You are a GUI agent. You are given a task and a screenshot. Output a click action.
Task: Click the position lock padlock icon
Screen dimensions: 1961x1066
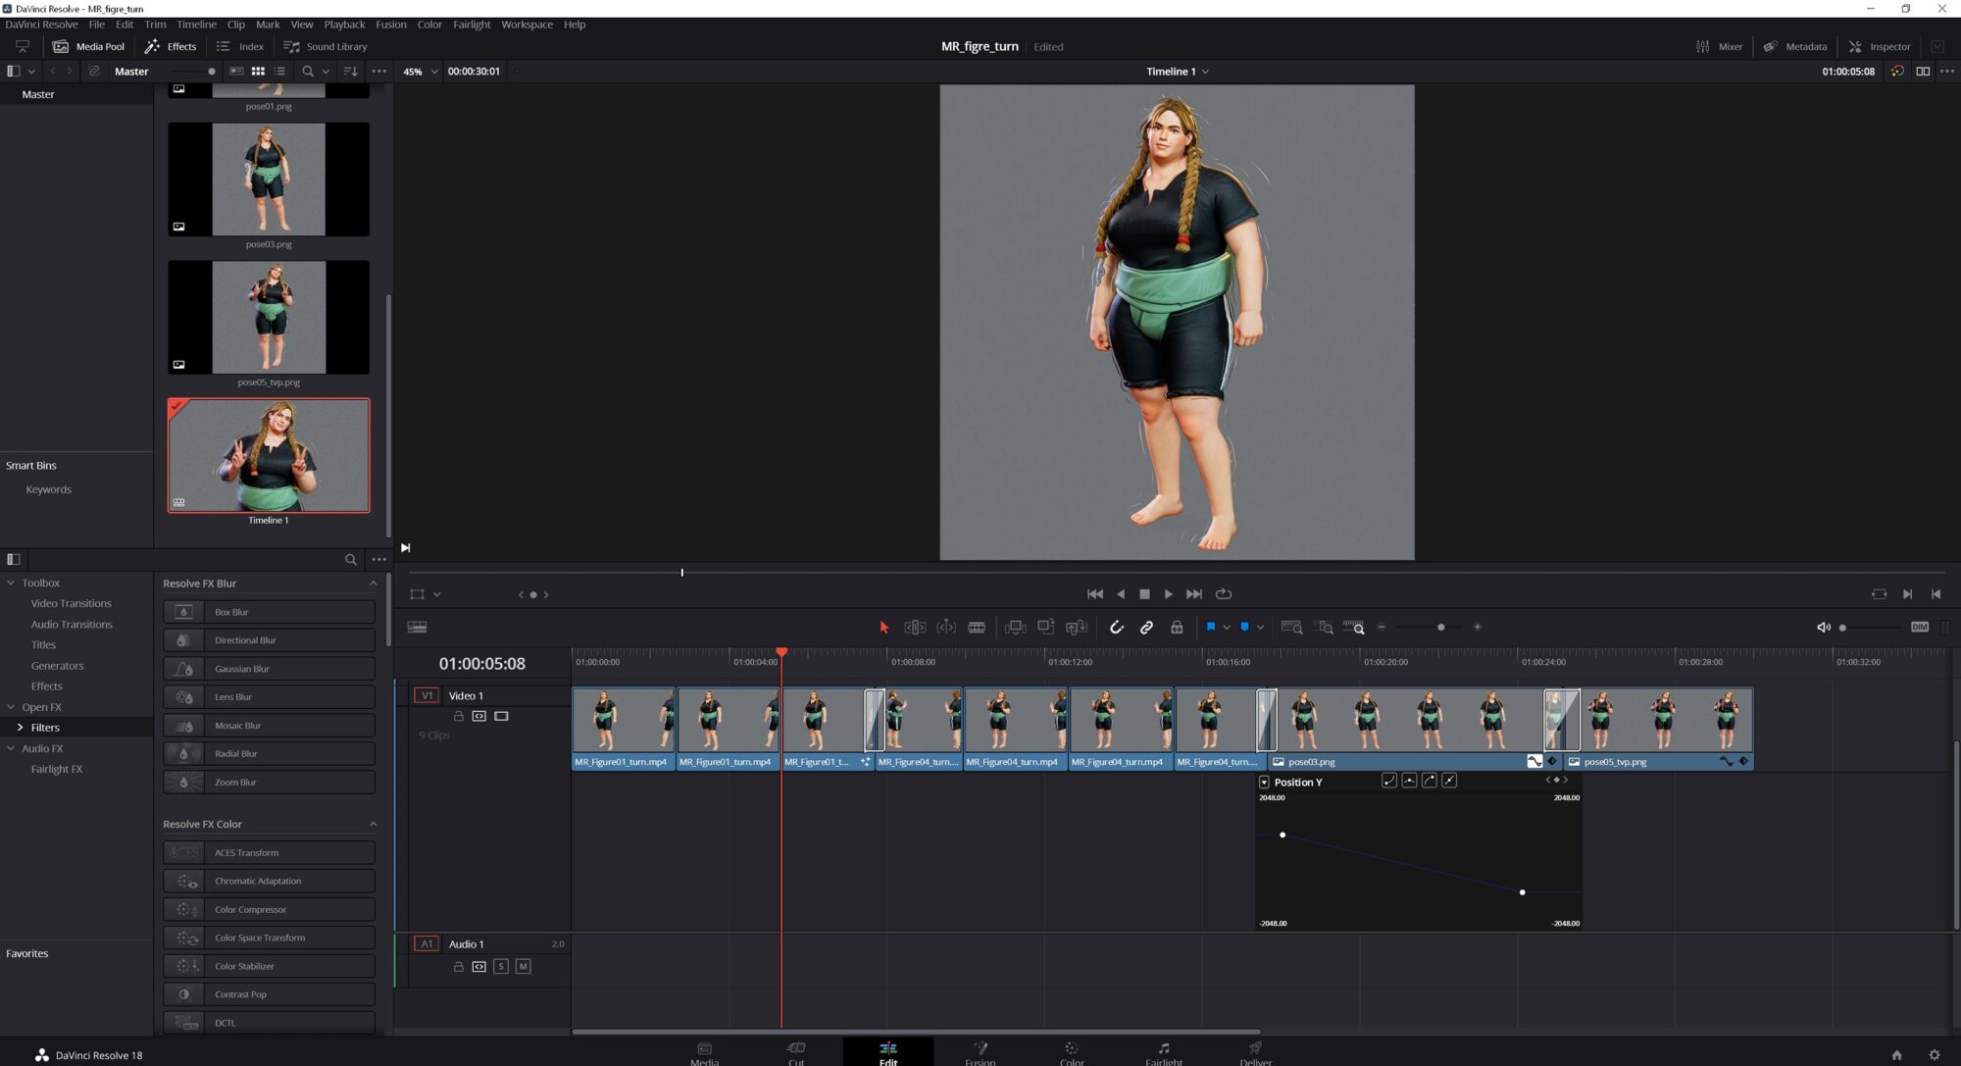point(1177,628)
